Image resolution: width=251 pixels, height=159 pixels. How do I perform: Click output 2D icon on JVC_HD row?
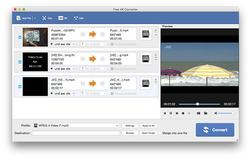click(x=102, y=83)
